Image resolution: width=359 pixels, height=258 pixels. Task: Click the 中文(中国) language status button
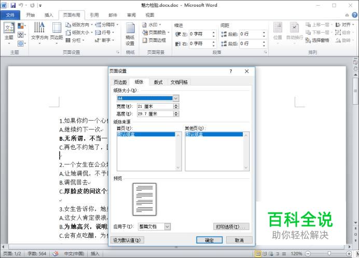click(74, 254)
